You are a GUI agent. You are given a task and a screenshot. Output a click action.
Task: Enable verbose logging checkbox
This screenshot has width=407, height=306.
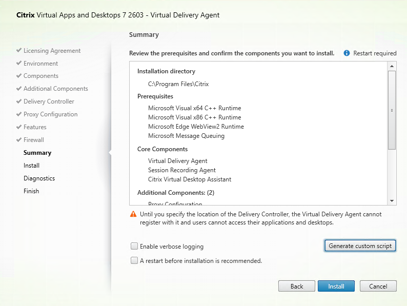(134, 246)
